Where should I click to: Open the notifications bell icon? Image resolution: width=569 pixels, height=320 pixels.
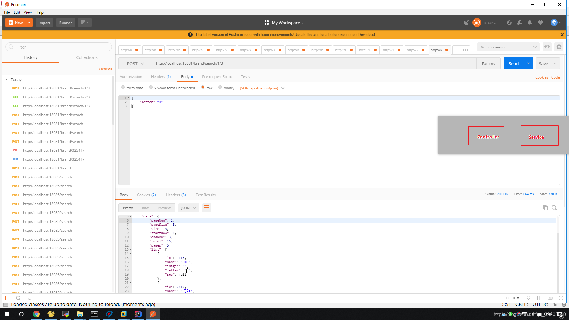(x=530, y=23)
